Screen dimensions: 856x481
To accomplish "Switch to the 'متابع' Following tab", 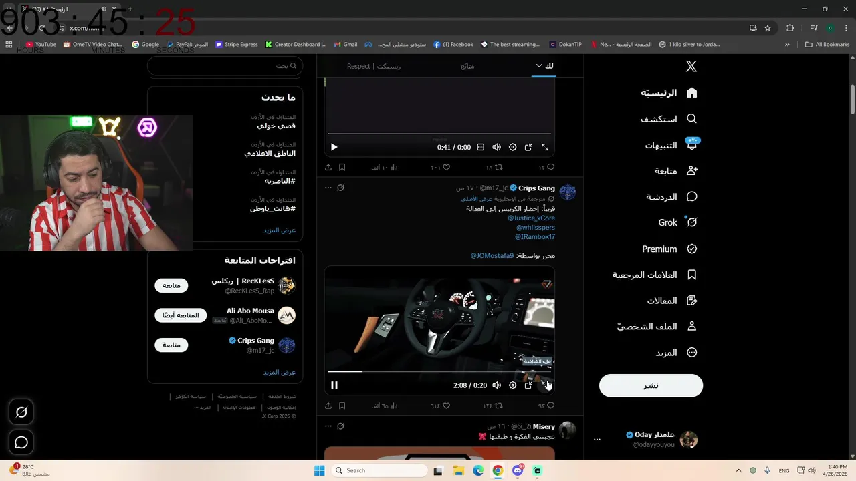I will (467, 66).
